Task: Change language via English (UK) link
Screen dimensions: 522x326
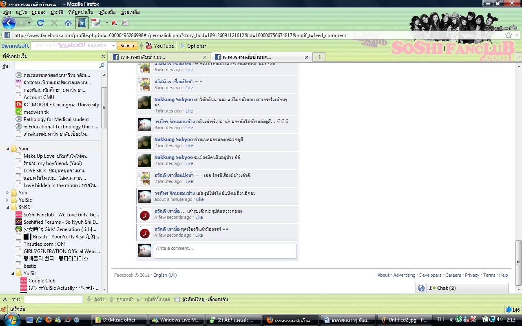Action: 165,275
